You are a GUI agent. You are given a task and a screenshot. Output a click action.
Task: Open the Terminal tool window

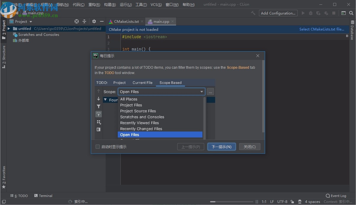43,196
